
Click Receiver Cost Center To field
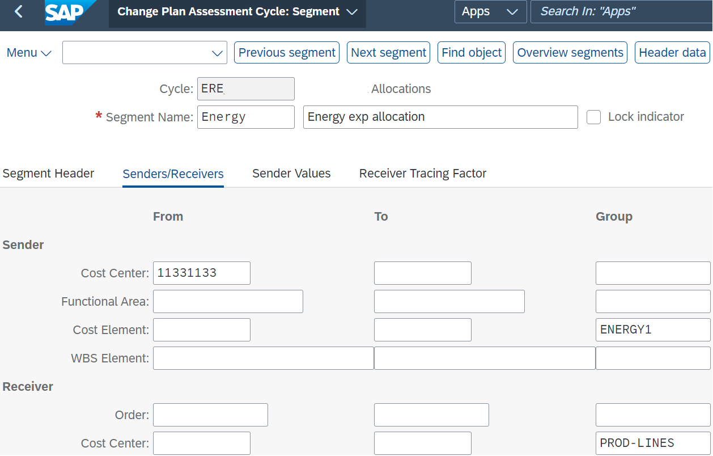(423, 443)
